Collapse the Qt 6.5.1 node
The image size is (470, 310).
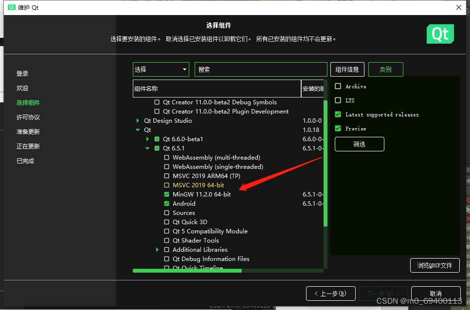[x=147, y=148]
